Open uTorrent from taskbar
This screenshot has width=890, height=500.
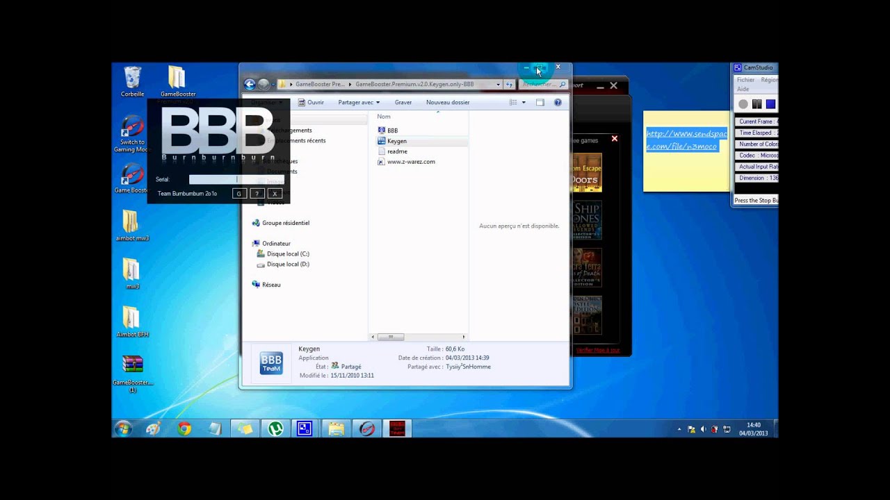(x=275, y=428)
